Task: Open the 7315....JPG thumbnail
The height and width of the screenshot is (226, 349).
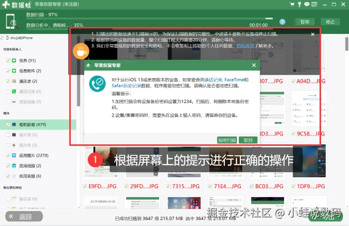Action: click(184, 162)
